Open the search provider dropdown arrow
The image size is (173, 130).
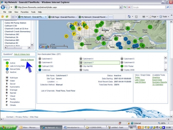pos(171,7)
